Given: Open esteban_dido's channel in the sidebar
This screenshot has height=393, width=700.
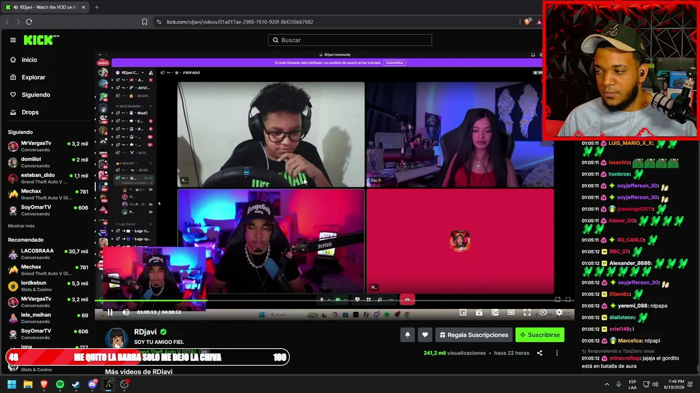Looking at the screenshot, I should click(x=48, y=178).
